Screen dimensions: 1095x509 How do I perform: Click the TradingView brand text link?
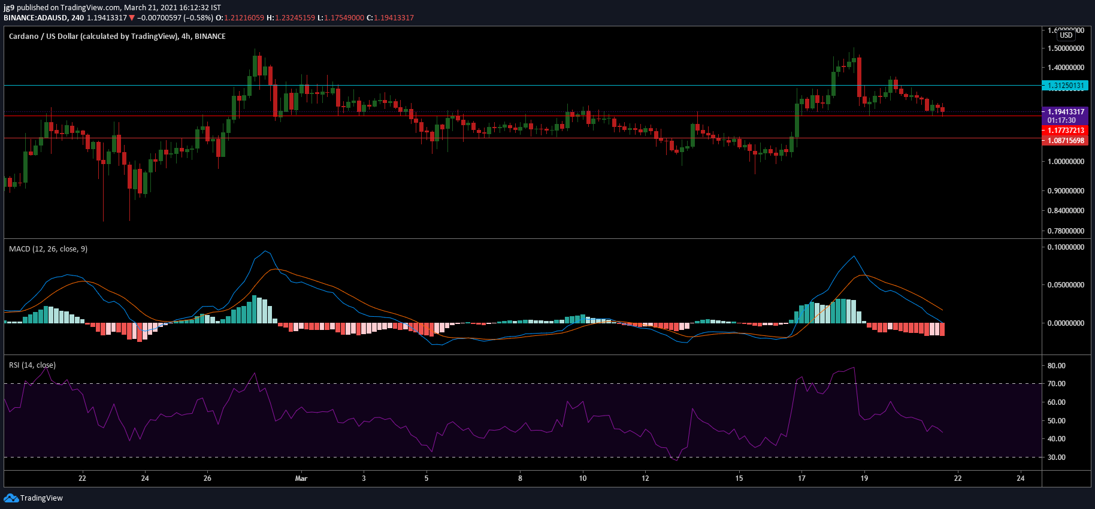point(41,498)
